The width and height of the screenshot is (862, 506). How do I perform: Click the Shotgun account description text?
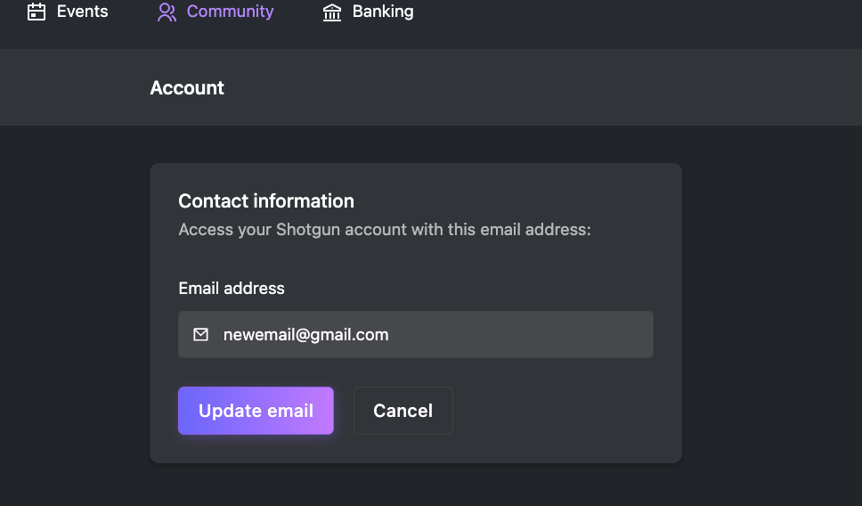click(385, 229)
